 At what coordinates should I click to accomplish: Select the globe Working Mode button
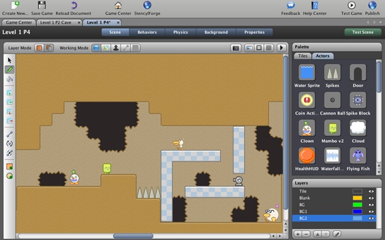point(96,48)
